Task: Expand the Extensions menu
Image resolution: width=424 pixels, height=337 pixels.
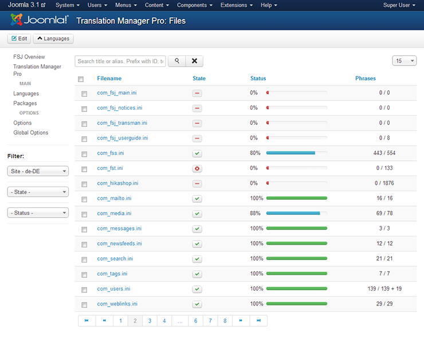Action: click(237, 5)
